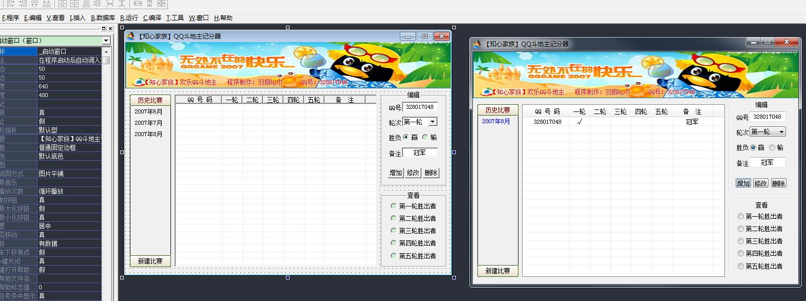806x301 pixels.
Task: Click the align left edges toolbar icon
Action: 11,3
